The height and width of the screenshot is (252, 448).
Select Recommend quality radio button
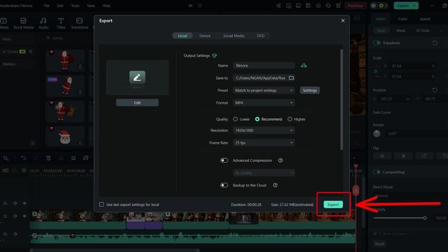pos(257,119)
